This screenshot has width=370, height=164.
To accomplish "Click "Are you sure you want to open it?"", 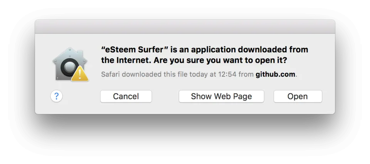I will coord(220,61).
